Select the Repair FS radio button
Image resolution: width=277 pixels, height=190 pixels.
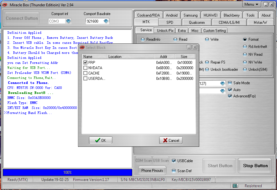point(207,62)
